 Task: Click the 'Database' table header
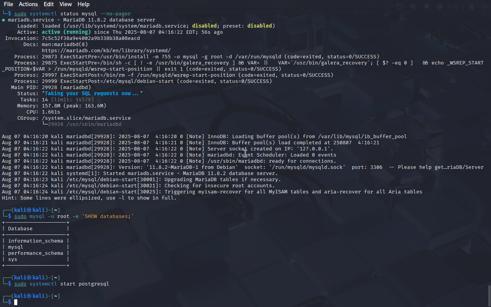click(x=20, y=229)
